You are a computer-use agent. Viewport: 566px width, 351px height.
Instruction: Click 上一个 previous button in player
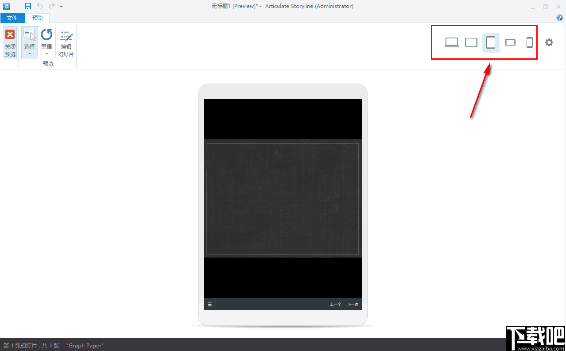[x=336, y=304]
